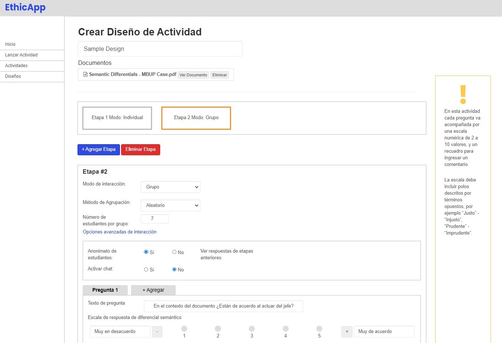Click the Eliminar Etapa button
502x343 pixels.
click(x=141, y=149)
